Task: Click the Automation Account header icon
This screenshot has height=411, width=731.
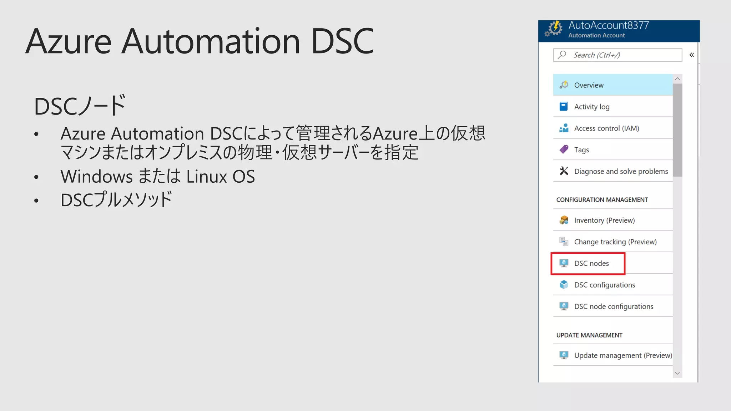Action: (554, 29)
